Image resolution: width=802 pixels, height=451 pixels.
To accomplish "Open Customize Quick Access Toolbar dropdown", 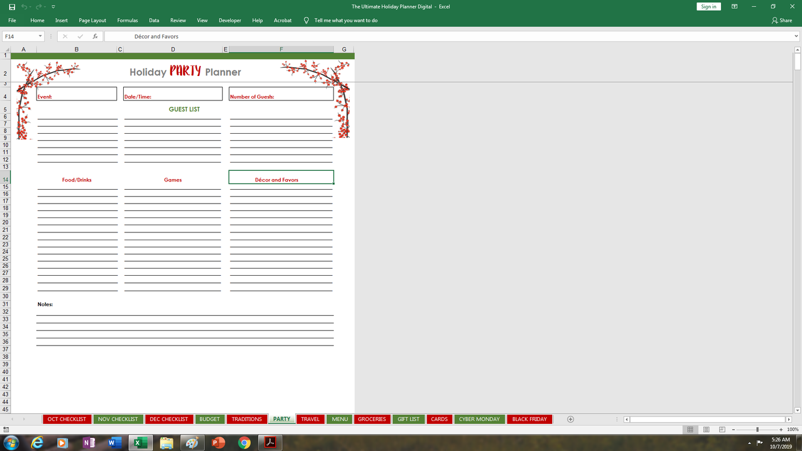I will click(53, 7).
